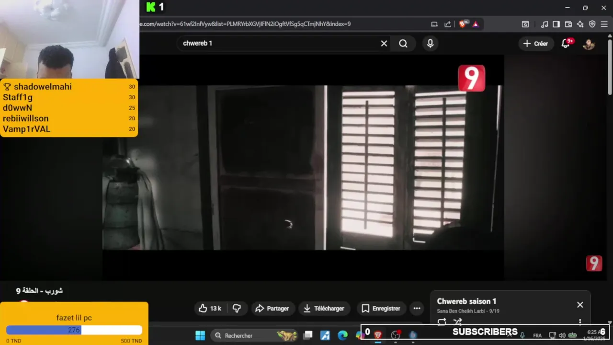Viewport: 613px width, 345px height.
Task: Open the YouTube account avatar menu
Action: click(x=589, y=44)
